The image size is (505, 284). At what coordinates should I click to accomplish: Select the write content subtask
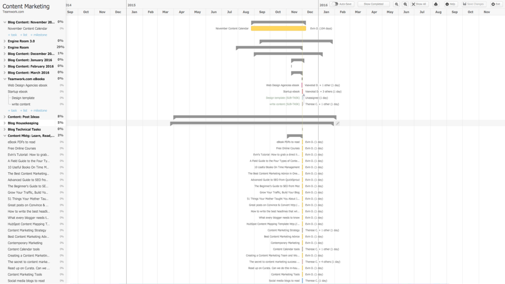(21, 104)
